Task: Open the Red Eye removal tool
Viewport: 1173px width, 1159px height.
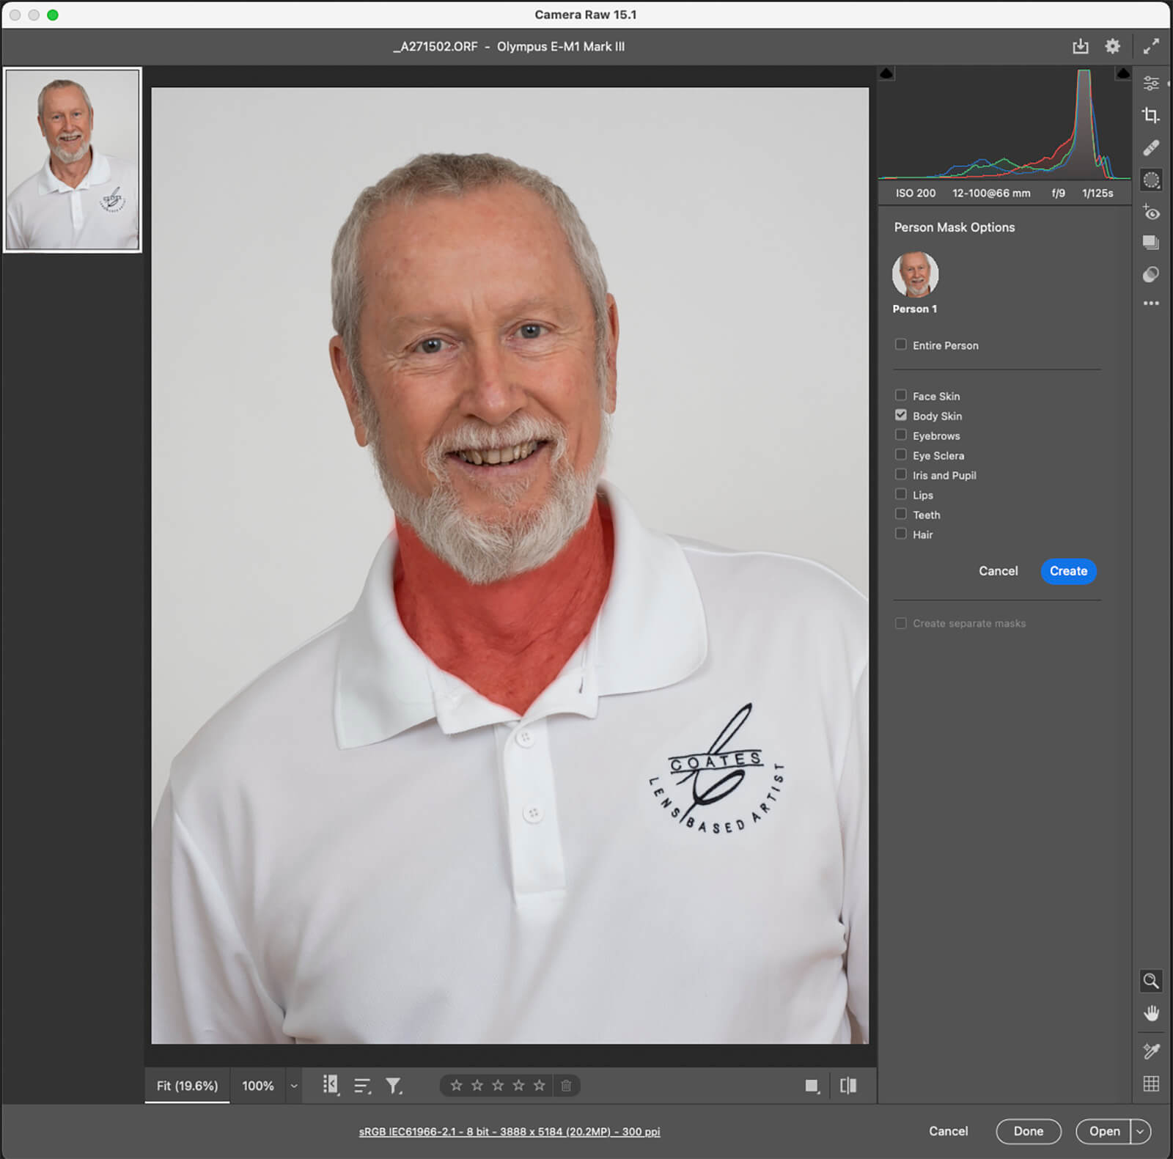Action: click(1151, 213)
